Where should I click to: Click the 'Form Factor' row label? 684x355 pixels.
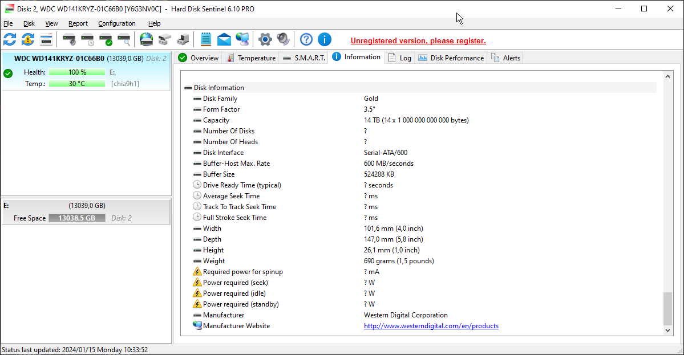click(221, 109)
